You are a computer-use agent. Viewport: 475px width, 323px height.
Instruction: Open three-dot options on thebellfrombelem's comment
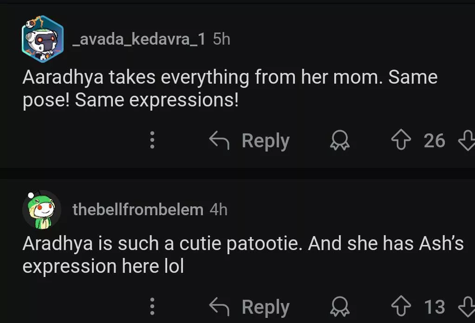pos(152,307)
